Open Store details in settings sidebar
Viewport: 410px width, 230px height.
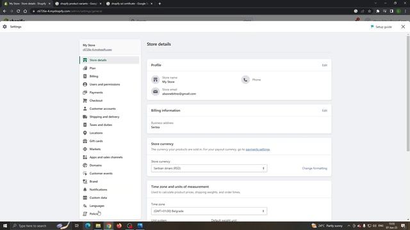pos(110,60)
